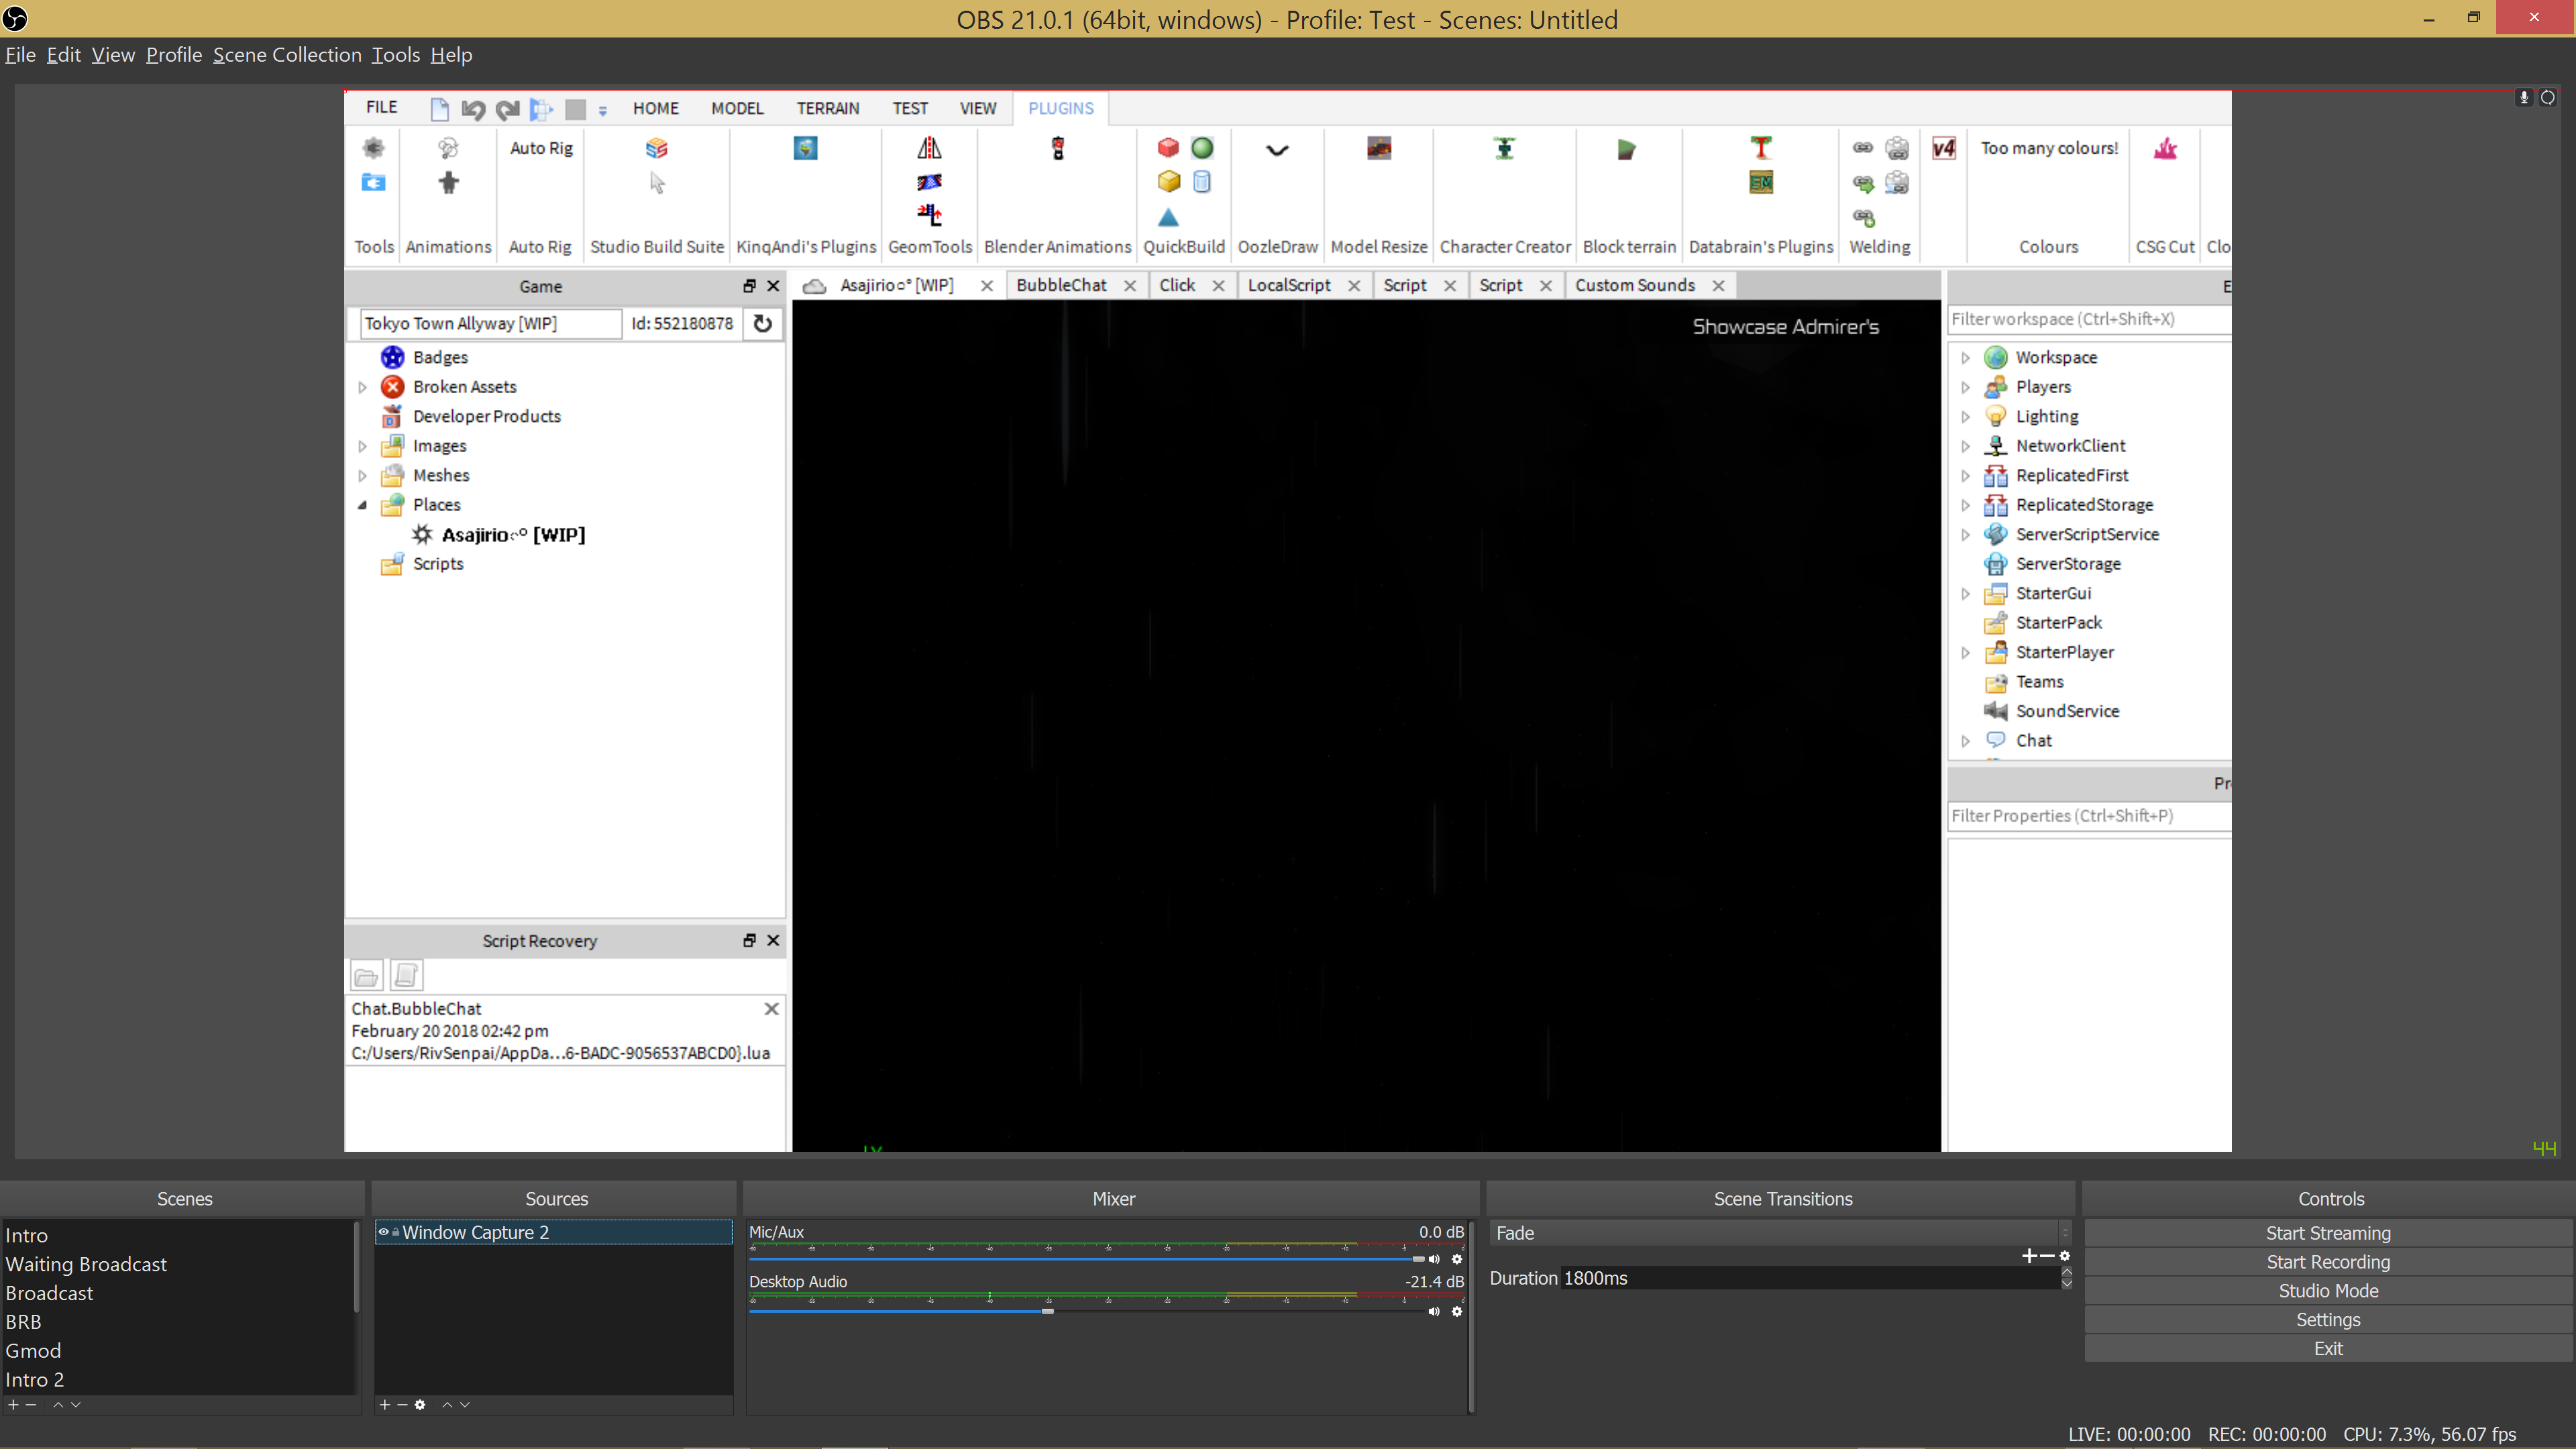
Task: Toggle lock on Window Capture 2 source
Action: [395, 1232]
